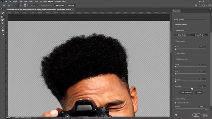Image resolution: width=212 pixels, height=119 pixels.
Task: Collapse the Global Refinements section
Action: [174, 59]
